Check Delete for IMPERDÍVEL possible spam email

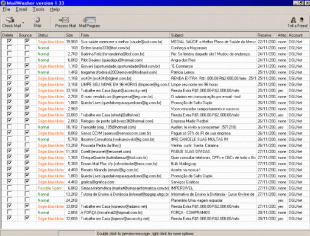tap(9, 188)
